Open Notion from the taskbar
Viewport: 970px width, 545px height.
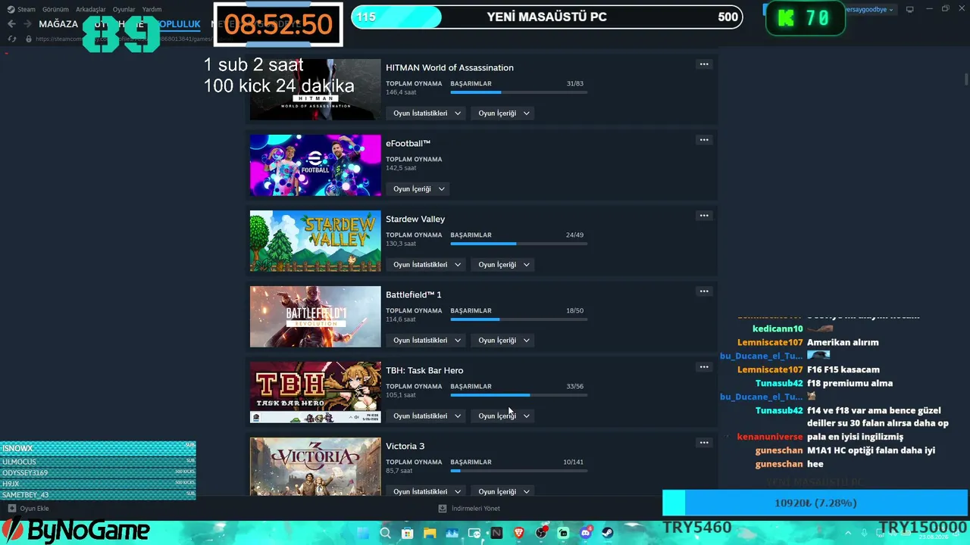(496, 533)
